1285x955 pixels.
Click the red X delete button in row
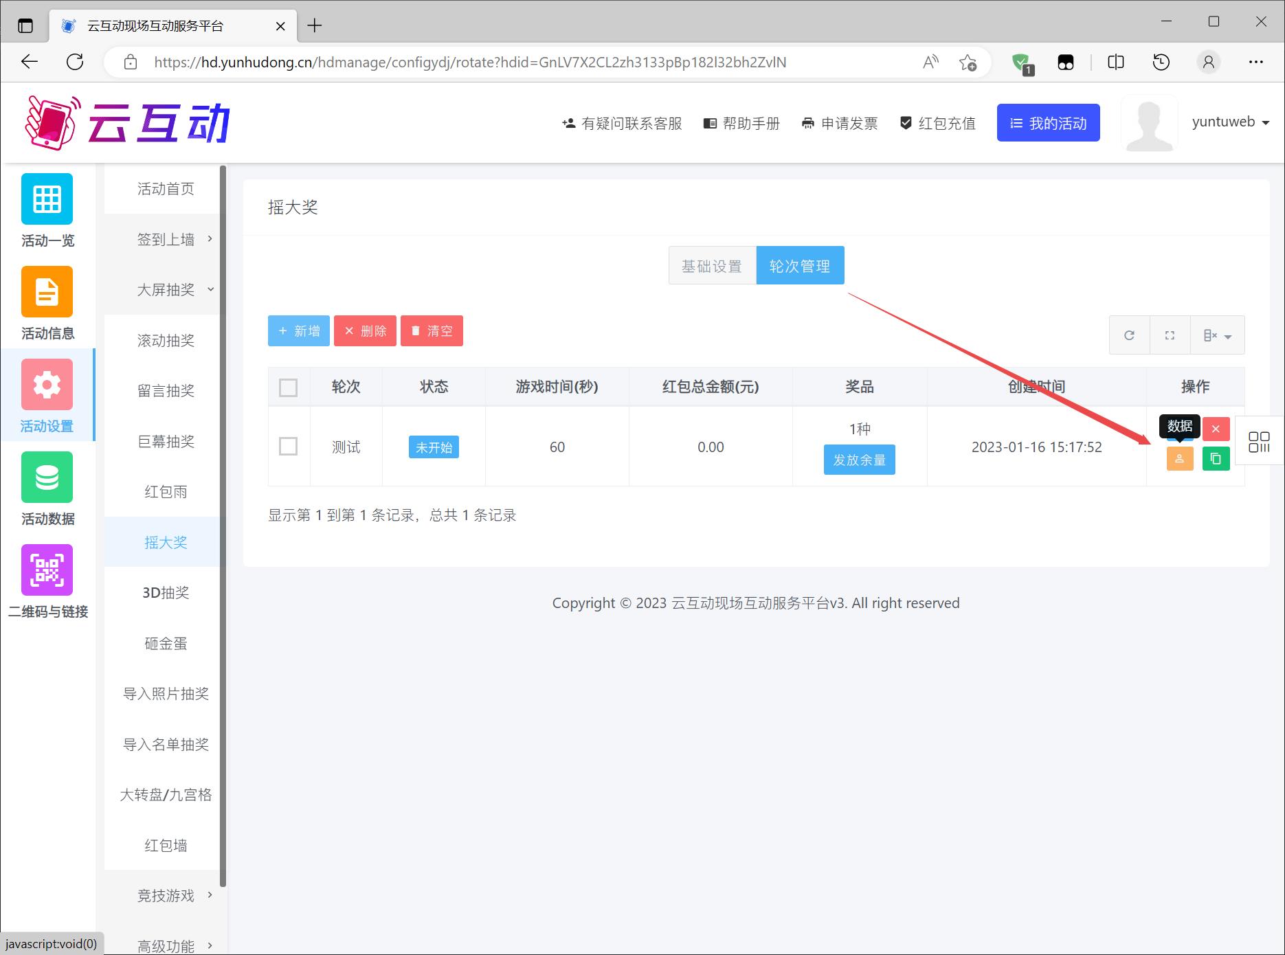point(1215,429)
